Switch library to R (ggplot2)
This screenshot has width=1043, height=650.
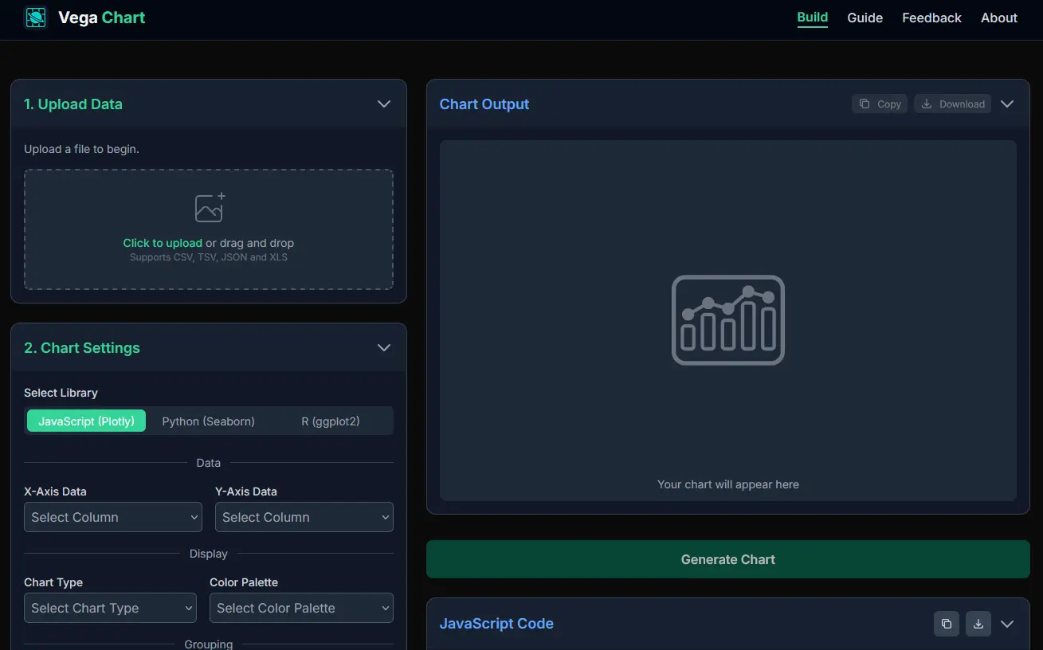(x=330, y=421)
